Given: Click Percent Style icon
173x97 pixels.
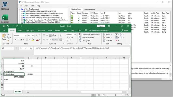Looking at the screenshot, I should coord(72,37).
